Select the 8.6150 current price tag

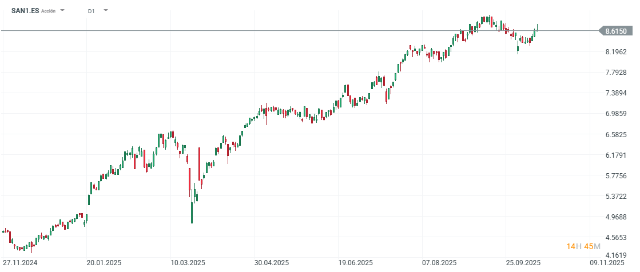point(615,31)
